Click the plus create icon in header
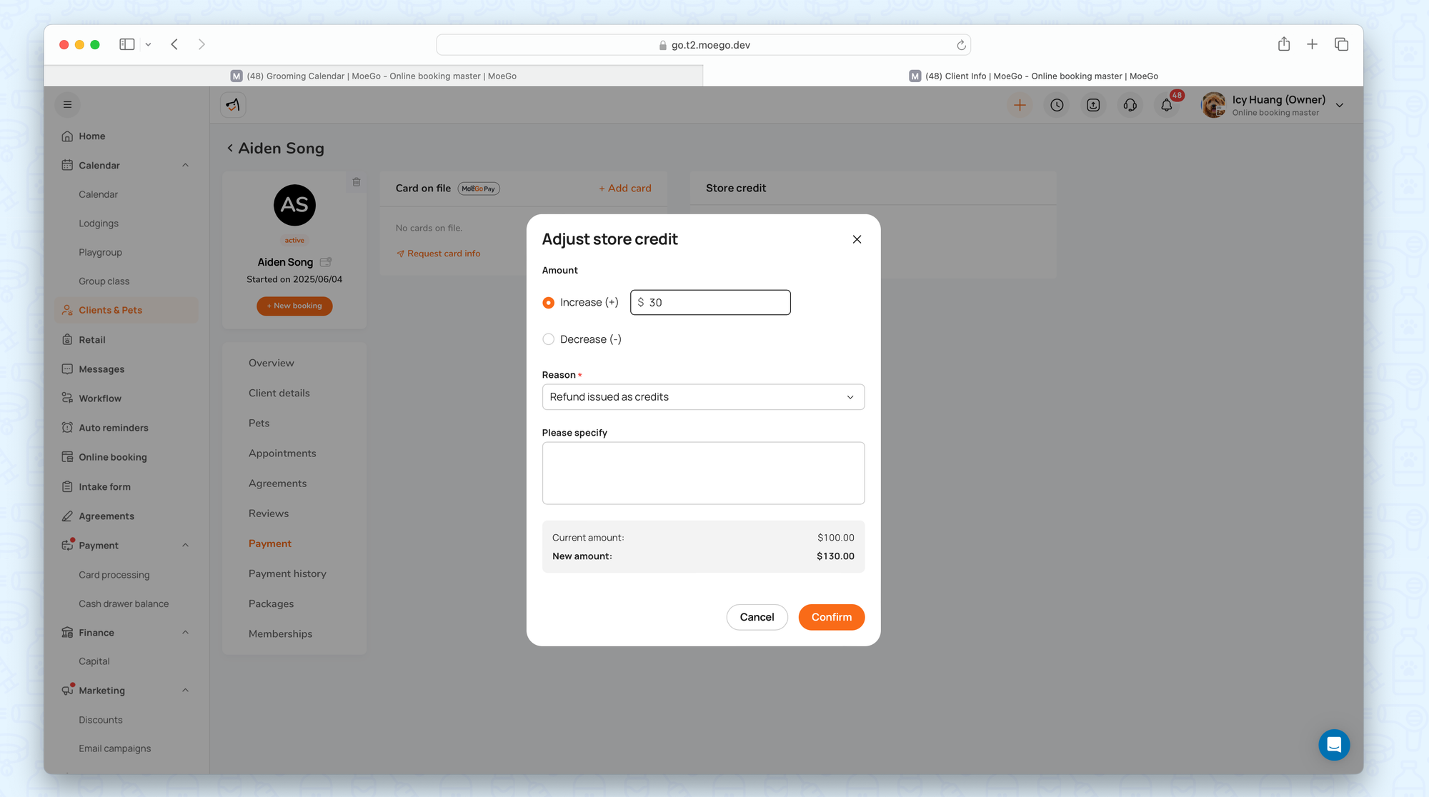 point(1020,106)
